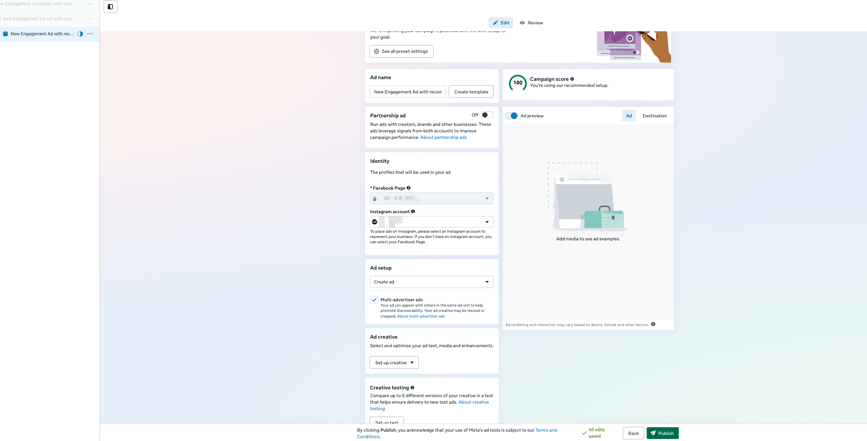Open the Create ad setup dropdown
Viewport: 867px width, 441px height.
coord(431,282)
